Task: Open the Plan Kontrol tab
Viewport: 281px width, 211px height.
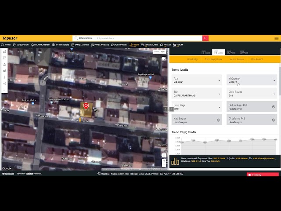Action: [256, 59]
